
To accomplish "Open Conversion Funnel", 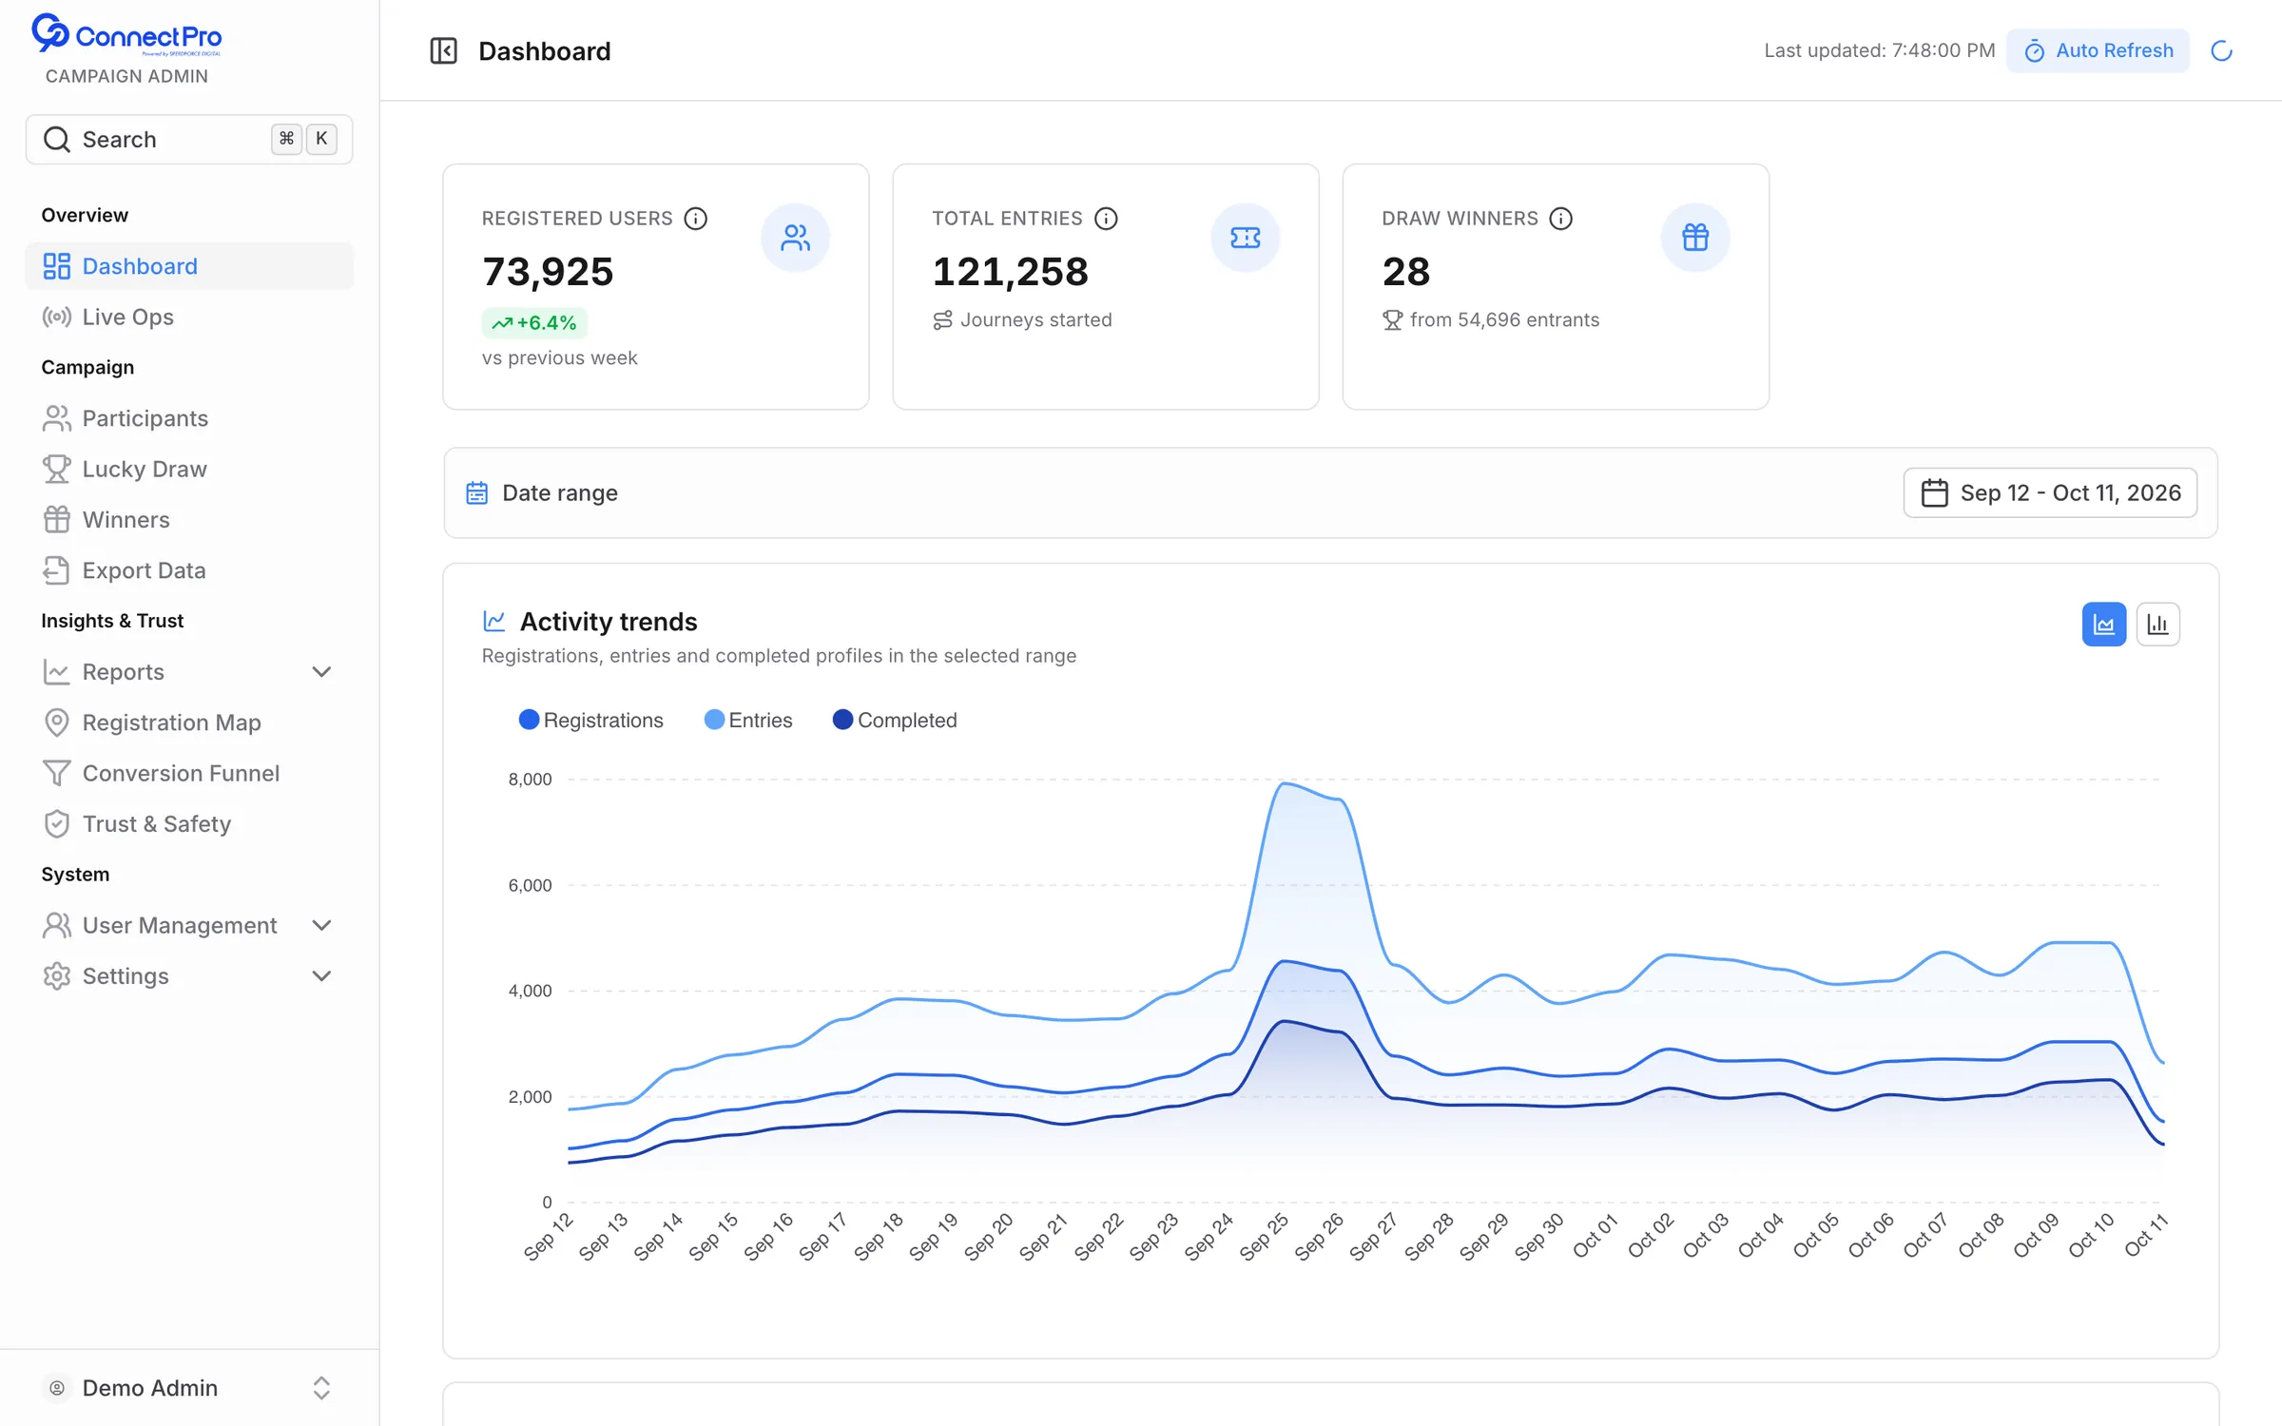I will coord(189,773).
